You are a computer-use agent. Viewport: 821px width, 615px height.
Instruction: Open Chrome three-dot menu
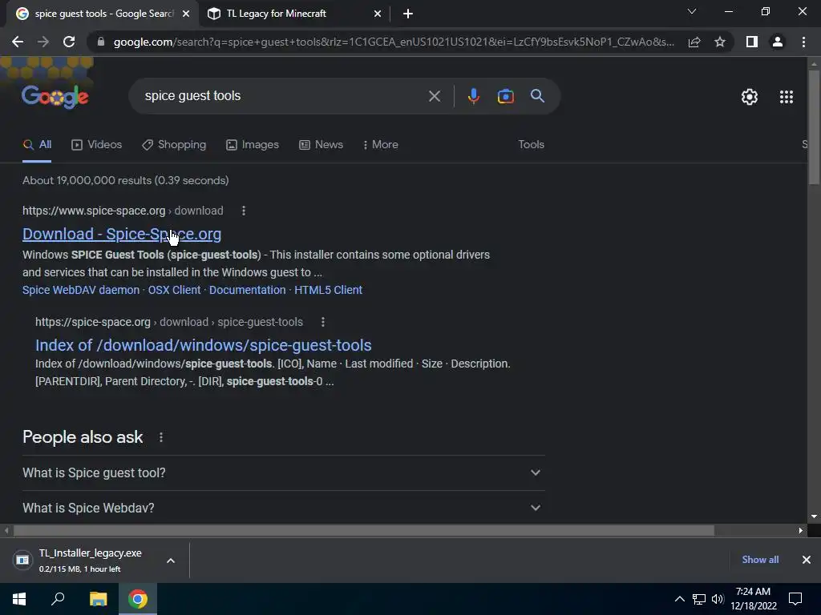803,42
